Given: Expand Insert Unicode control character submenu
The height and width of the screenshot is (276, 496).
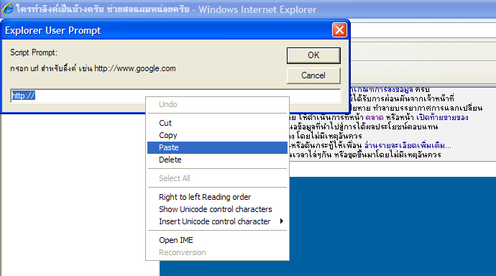Looking at the screenshot, I should 217,221.
